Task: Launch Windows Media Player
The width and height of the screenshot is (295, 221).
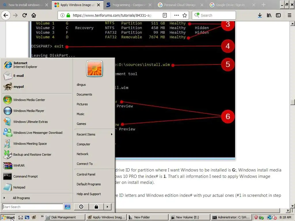Action: pos(37,111)
